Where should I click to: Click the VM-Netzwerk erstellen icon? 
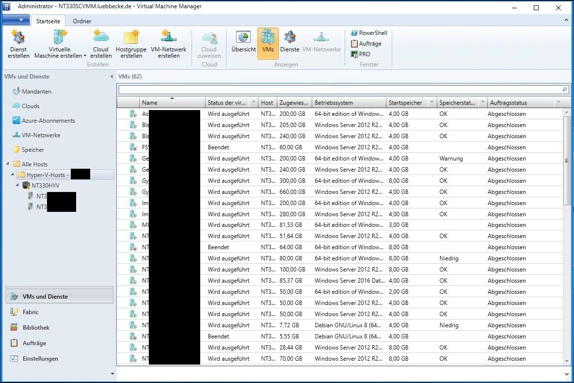click(x=169, y=44)
